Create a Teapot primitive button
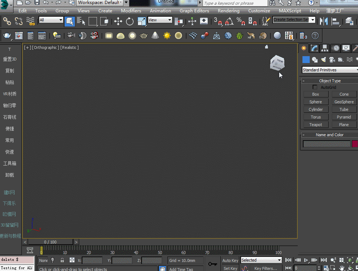The image size is (358, 271). (316, 125)
